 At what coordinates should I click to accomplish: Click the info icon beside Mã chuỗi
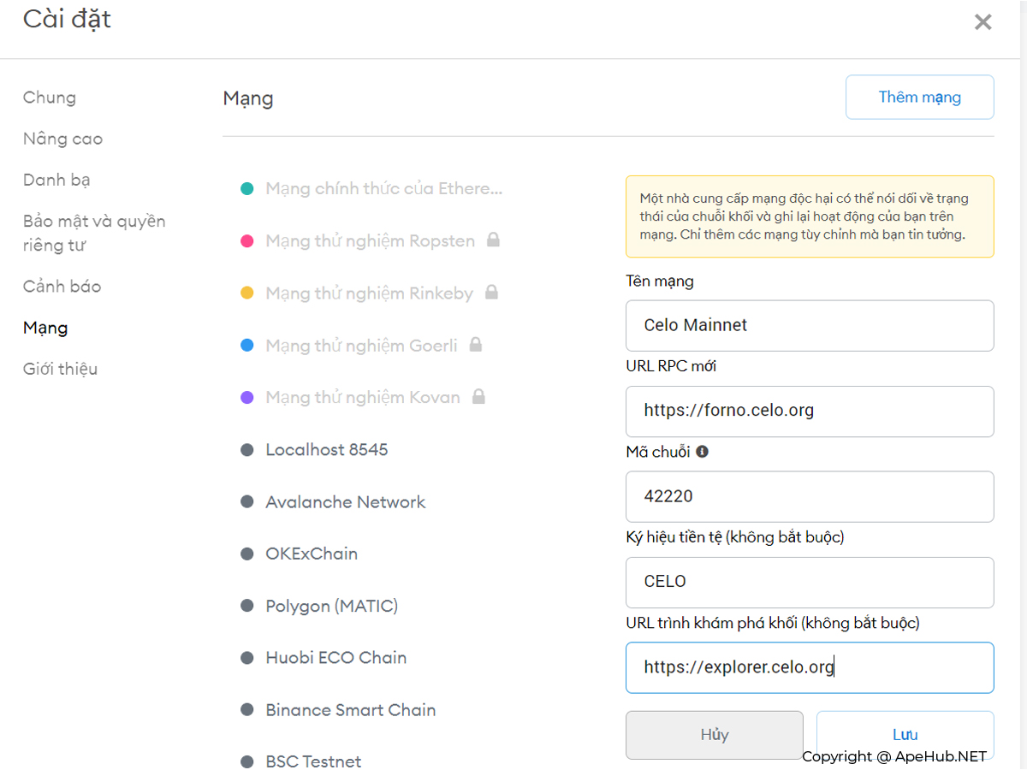pos(702,452)
